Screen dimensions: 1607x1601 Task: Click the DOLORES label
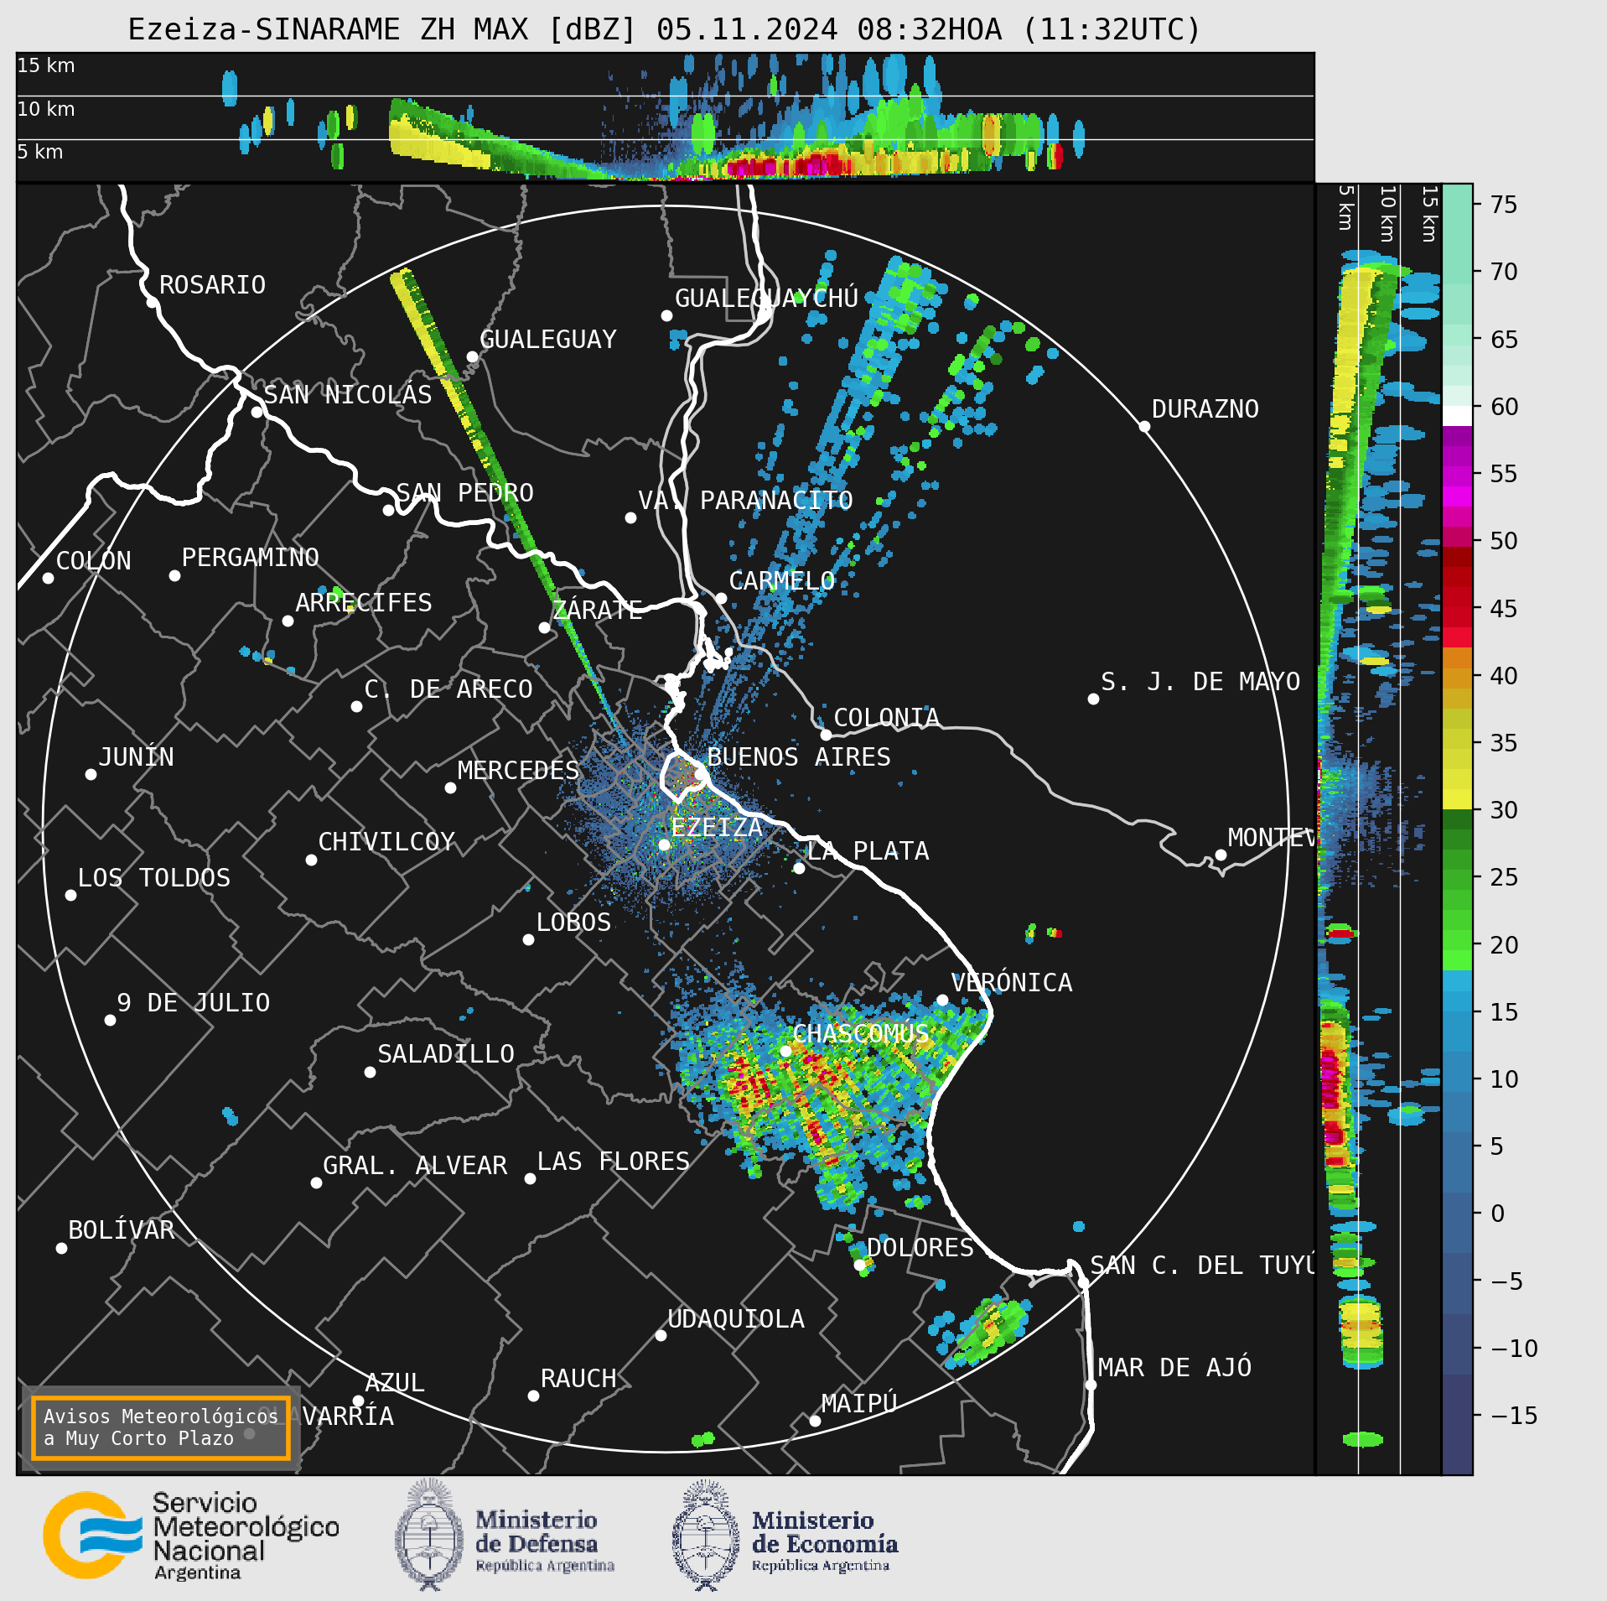click(x=920, y=1248)
